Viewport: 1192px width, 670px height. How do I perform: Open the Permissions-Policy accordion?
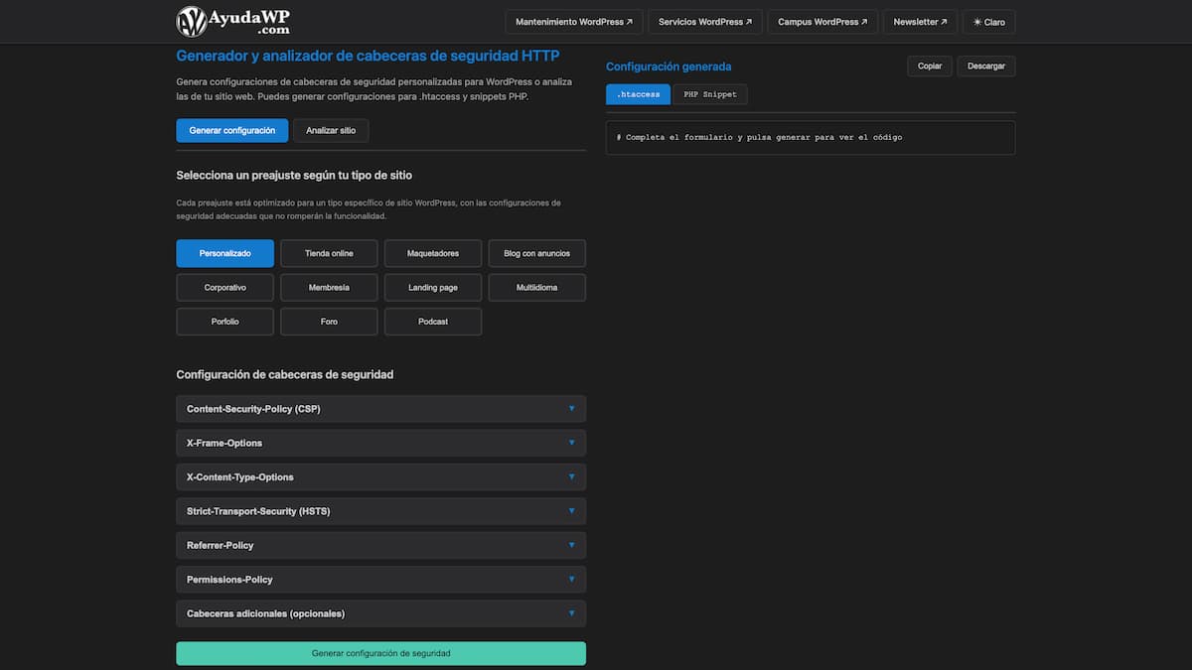pyautogui.click(x=380, y=579)
